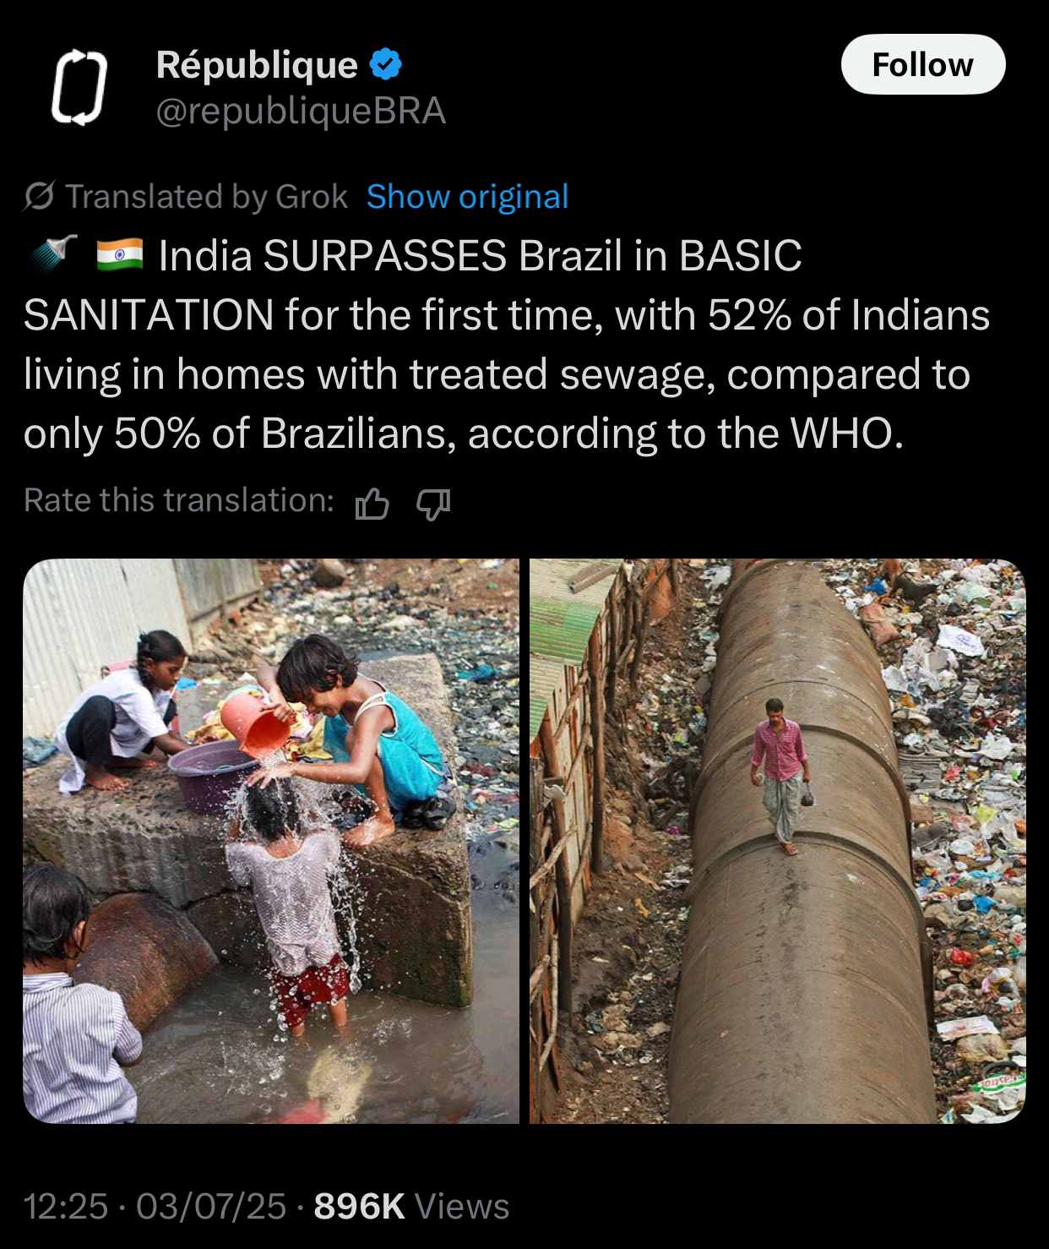This screenshot has height=1249, width=1049.
Task: Open the République display name
Action: pyautogui.click(x=257, y=64)
